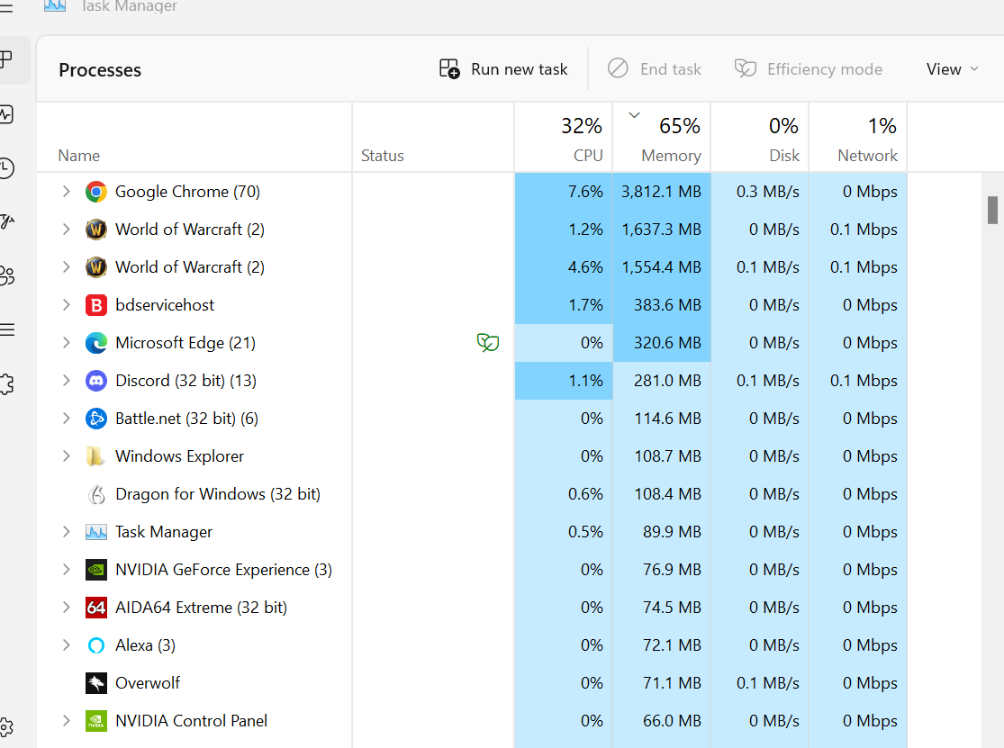Click the 3,812.1 MB memory cell
The width and height of the screenshot is (1004, 748).
tap(662, 192)
